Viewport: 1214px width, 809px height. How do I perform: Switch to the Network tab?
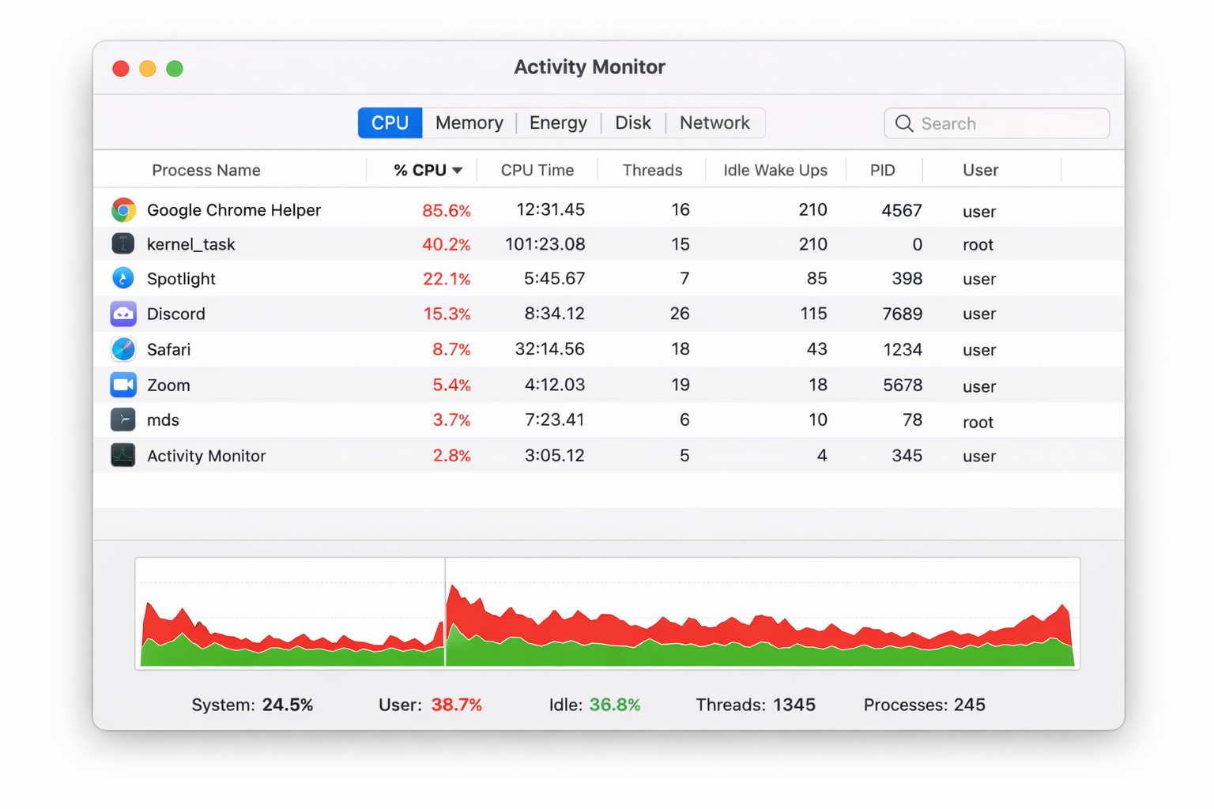714,123
